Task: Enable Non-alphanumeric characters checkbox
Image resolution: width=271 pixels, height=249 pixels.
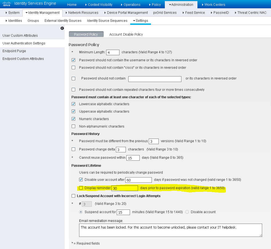Action: [x=74, y=126]
